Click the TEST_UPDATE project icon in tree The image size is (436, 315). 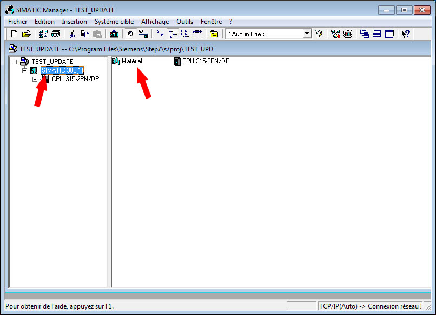pyautogui.click(x=24, y=62)
